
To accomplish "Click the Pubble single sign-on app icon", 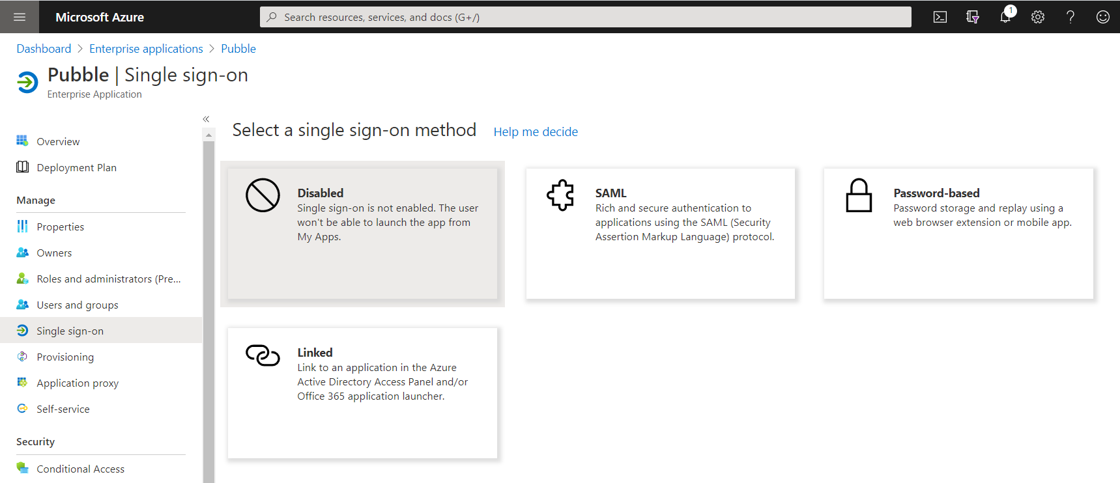I will coord(27,83).
